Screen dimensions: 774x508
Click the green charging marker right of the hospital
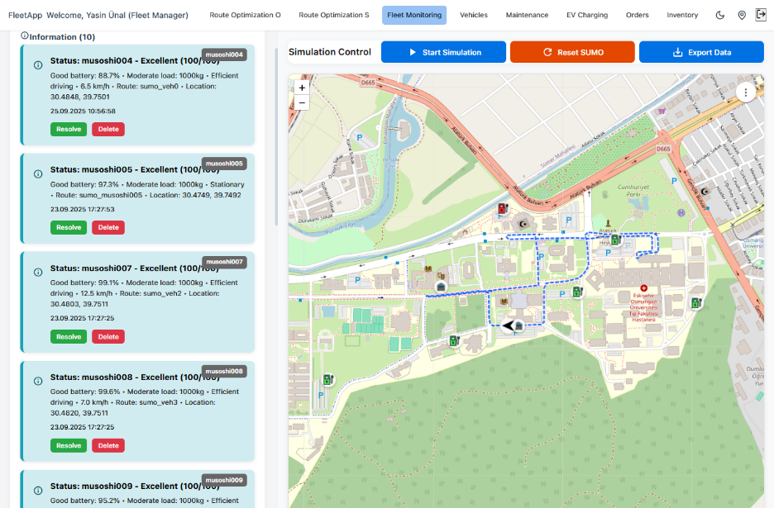pyautogui.click(x=696, y=302)
